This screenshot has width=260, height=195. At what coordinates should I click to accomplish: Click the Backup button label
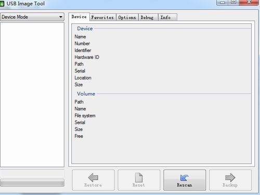click(230, 185)
